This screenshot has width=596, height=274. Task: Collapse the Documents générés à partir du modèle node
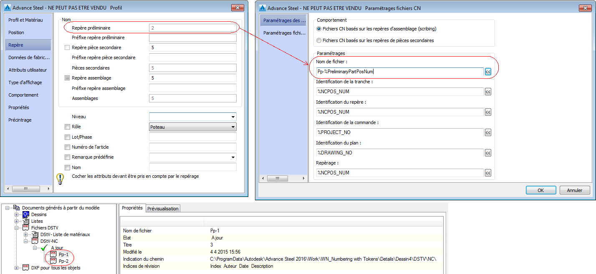[8, 208]
